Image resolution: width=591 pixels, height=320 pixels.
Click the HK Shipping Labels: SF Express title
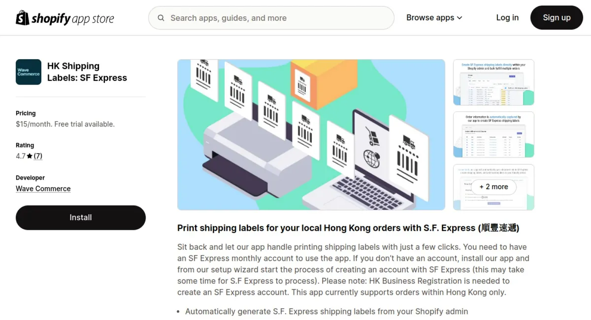(87, 72)
